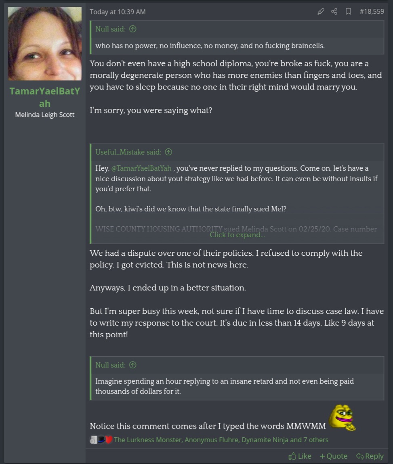Expand the Useful_Mistake quote via Click to expand
Viewport: 393px width, 464px height.
237,235
